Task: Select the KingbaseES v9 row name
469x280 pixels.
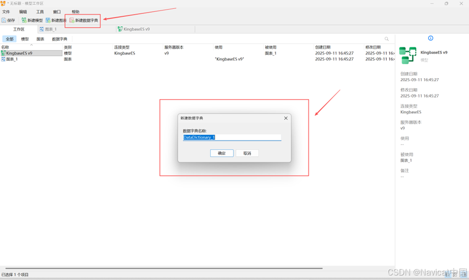Action: pos(19,53)
